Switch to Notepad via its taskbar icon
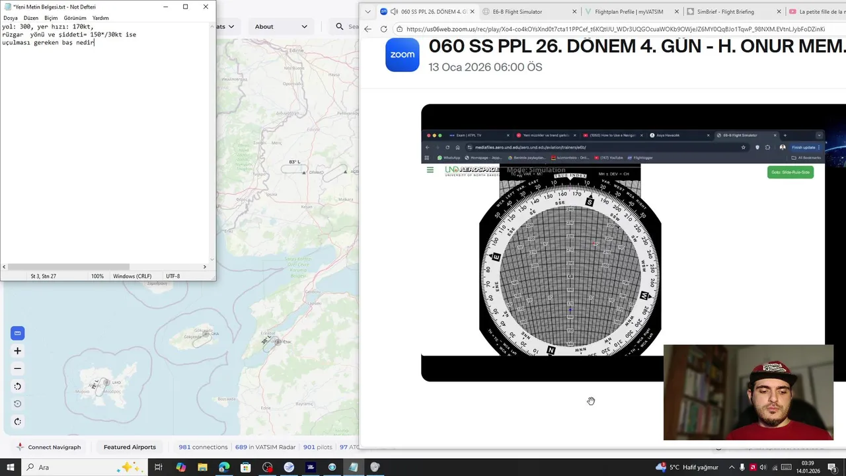Screen dimensions: 846x476 click(354, 467)
